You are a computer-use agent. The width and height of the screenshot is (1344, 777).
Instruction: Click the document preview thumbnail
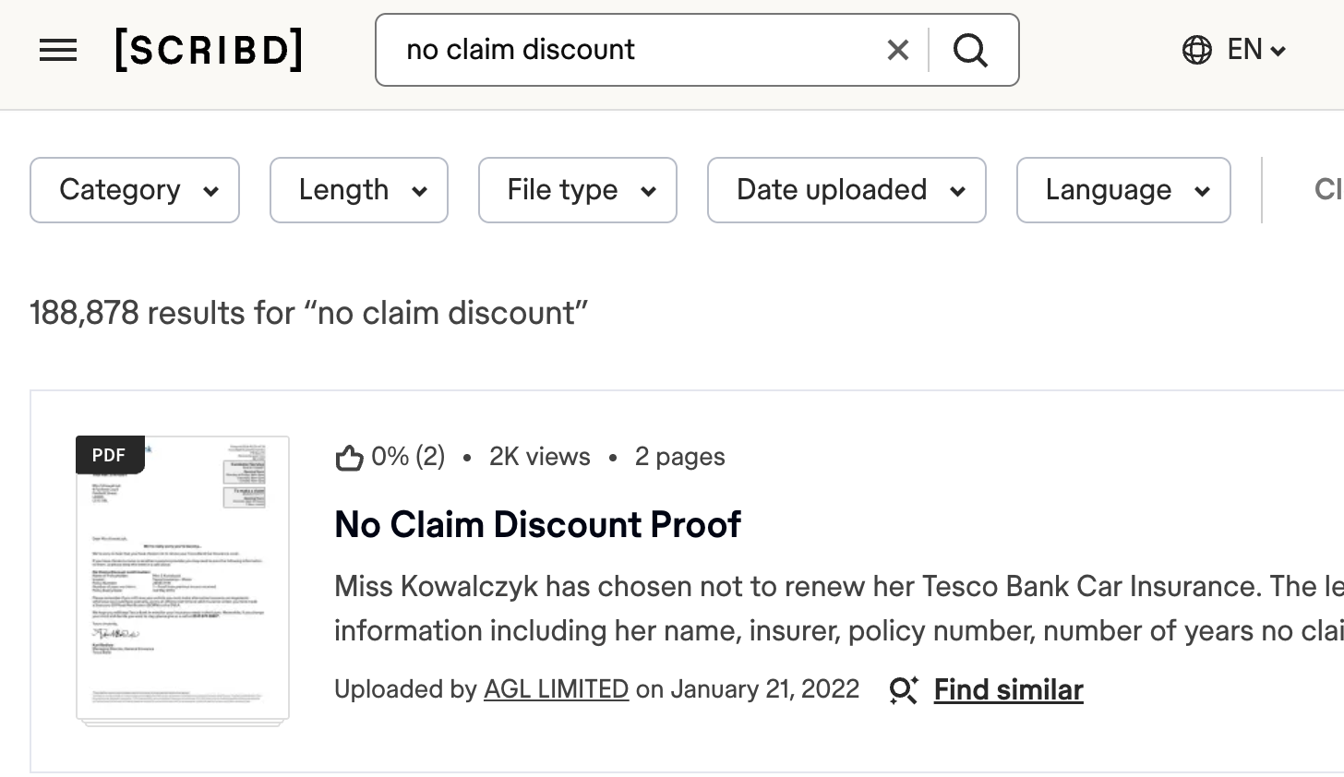point(182,577)
